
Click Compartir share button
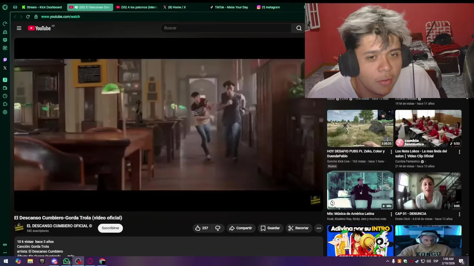[x=240, y=228]
